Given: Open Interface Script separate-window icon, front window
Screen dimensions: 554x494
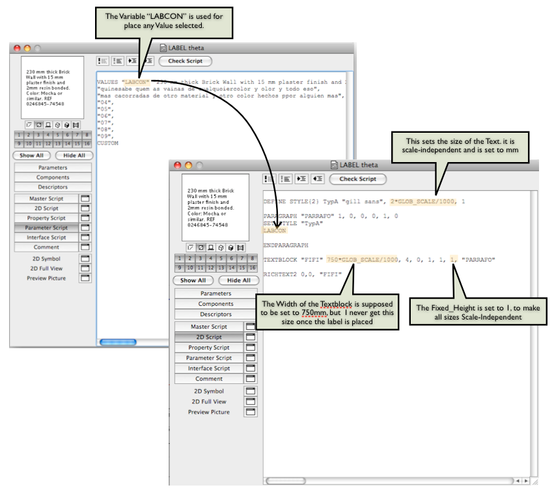Looking at the screenshot, I should (x=251, y=368).
